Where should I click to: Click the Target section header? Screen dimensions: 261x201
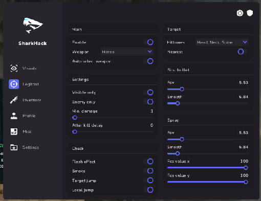pos(174,29)
